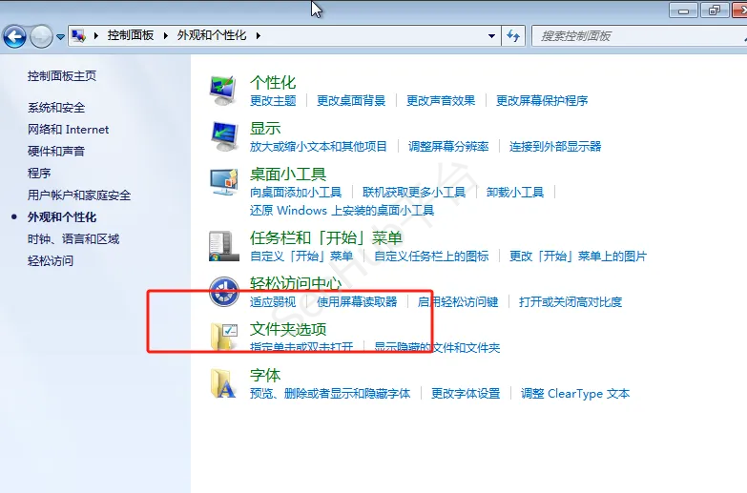Click the Personalization (个性化) category icon

[x=223, y=91]
